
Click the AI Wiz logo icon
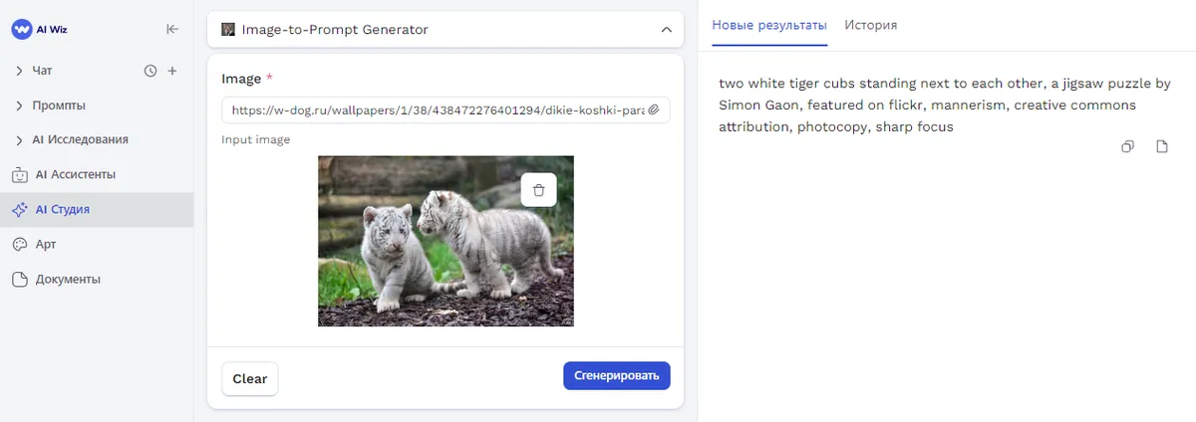pyautogui.click(x=21, y=29)
